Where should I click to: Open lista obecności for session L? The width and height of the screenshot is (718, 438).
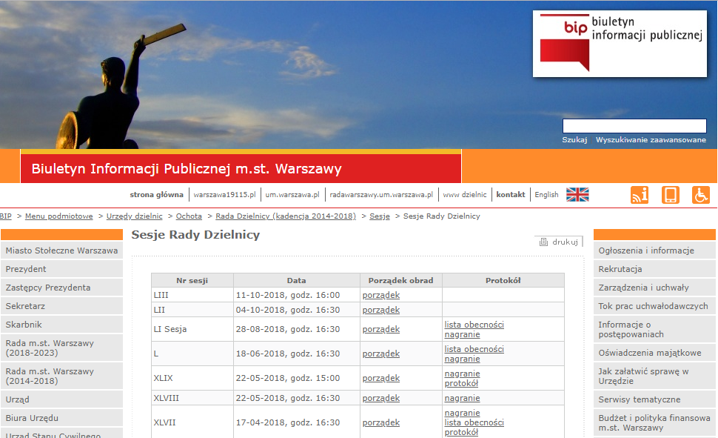click(x=474, y=349)
